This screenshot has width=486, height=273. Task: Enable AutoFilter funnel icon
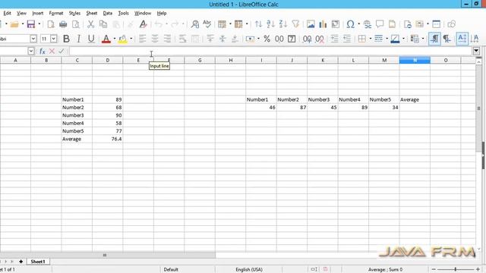[295, 24]
